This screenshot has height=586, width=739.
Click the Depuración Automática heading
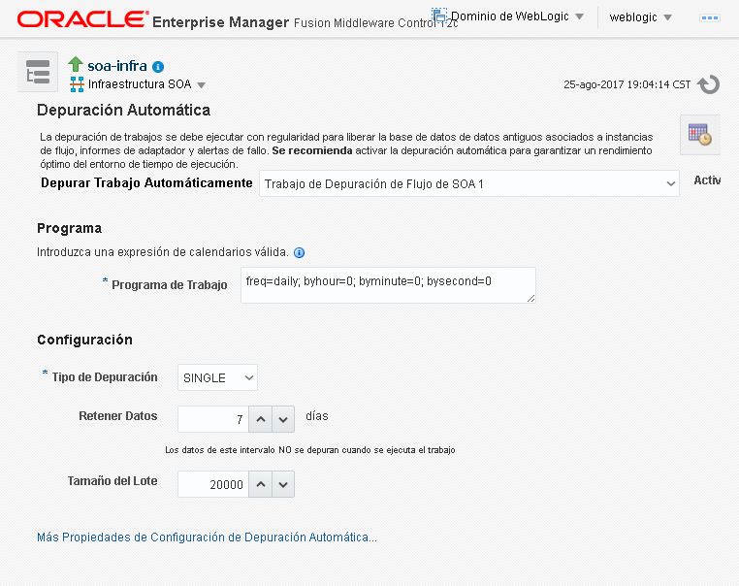[x=123, y=110]
